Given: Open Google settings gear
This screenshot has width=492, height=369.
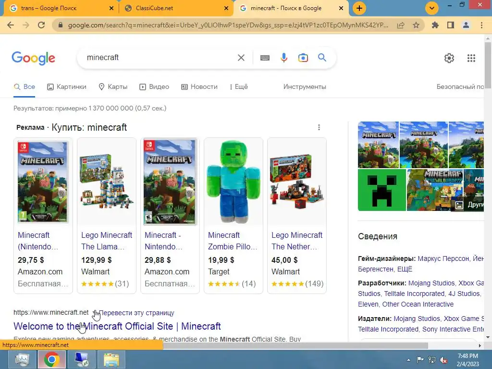Looking at the screenshot, I should click(x=449, y=58).
